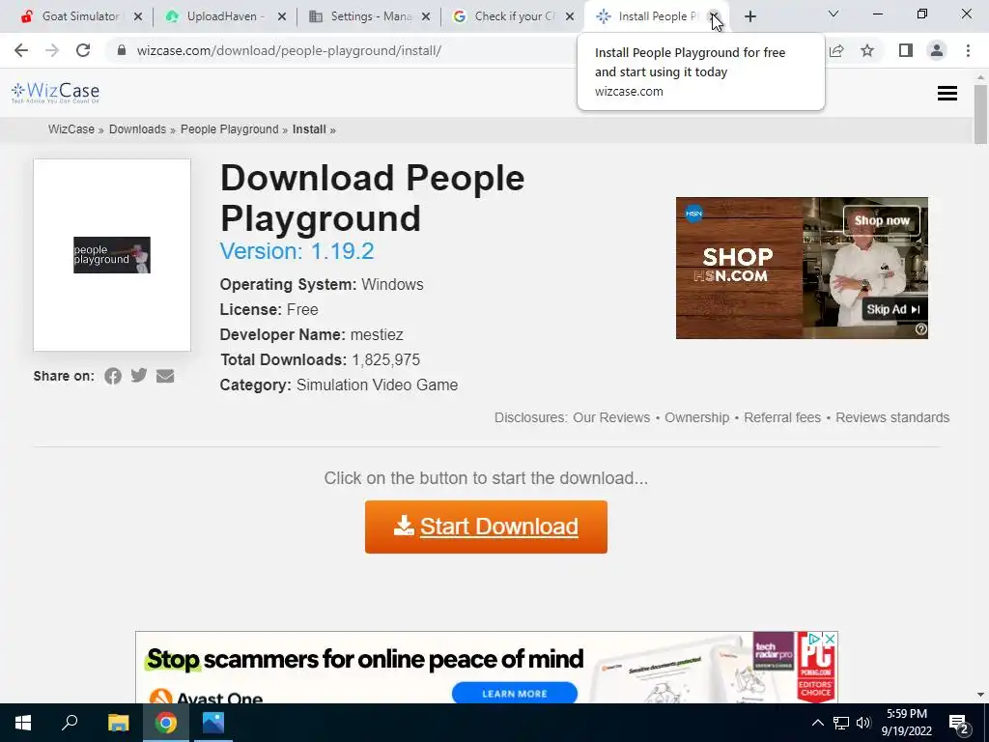Viewport: 989px width, 742px height.
Task: Switch to Check if your Chrome tab
Action: coord(513,16)
